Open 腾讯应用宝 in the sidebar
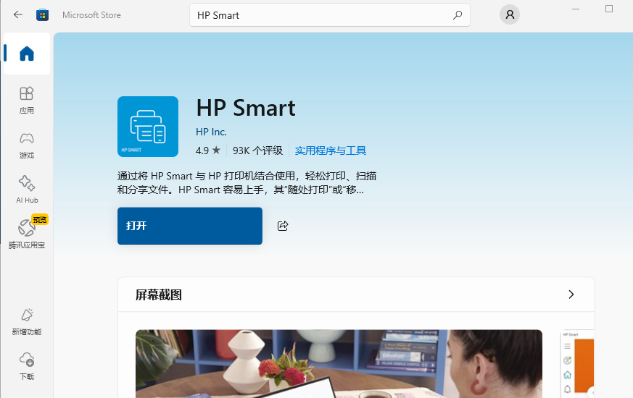This screenshot has height=398, width=633. (27, 234)
